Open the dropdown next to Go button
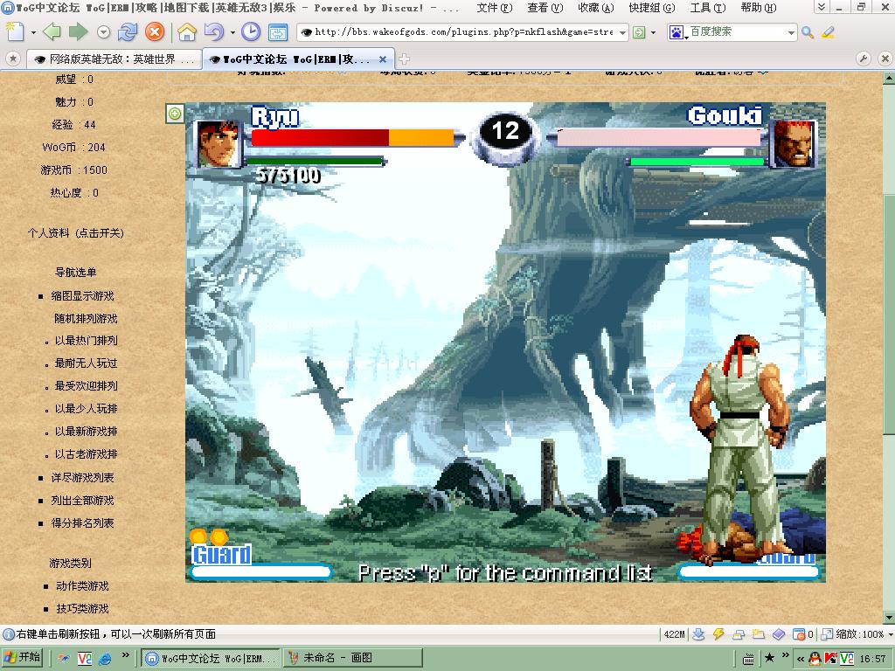The width and height of the screenshot is (895, 671). (x=653, y=32)
